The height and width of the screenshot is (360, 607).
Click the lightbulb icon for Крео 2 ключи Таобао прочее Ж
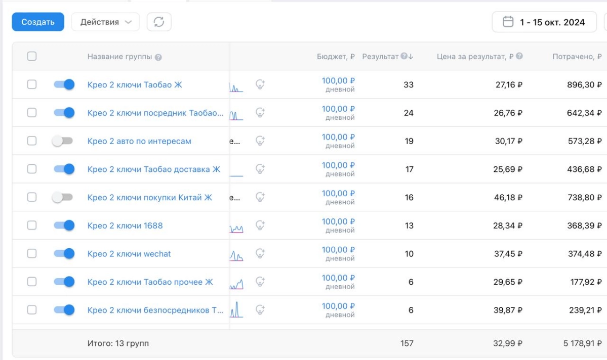[x=260, y=282]
